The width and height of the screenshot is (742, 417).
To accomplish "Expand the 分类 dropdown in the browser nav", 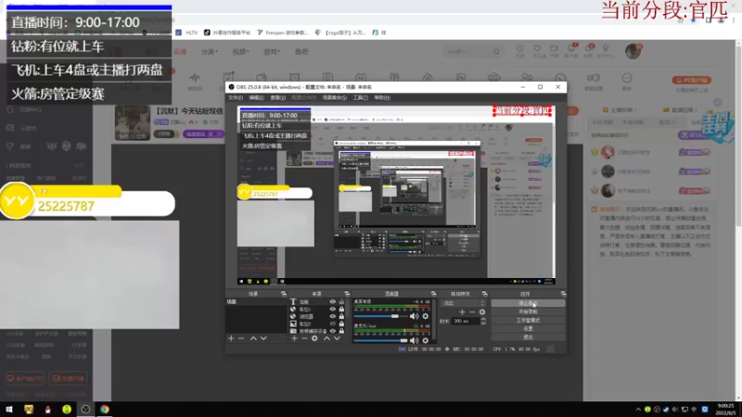I will 210,52.
